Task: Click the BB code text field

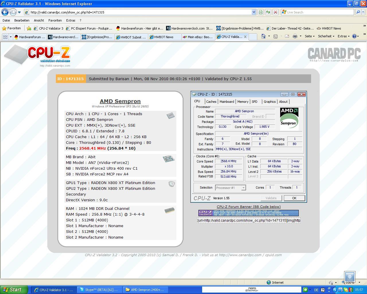Action: 249,220
